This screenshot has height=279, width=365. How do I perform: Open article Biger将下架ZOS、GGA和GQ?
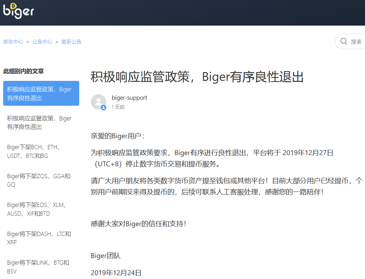[x=39, y=180]
